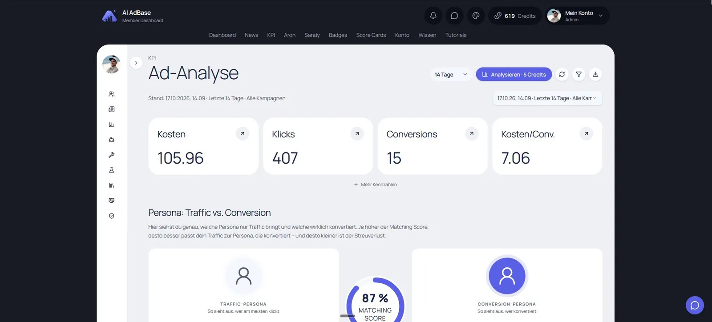712x322 pixels.
Task: Open the Kosten/Conv. card detail arrow
Action: pyautogui.click(x=587, y=133)
